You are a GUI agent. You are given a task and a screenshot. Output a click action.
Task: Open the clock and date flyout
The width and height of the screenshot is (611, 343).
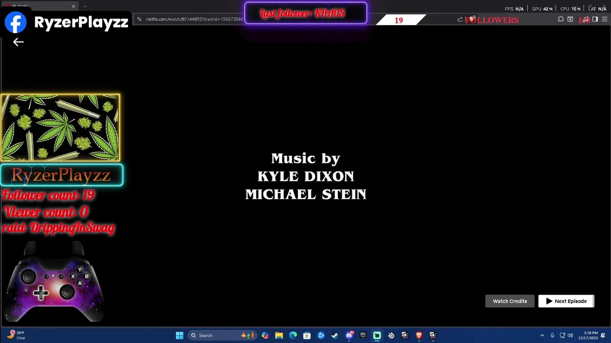tap(588, 335)
